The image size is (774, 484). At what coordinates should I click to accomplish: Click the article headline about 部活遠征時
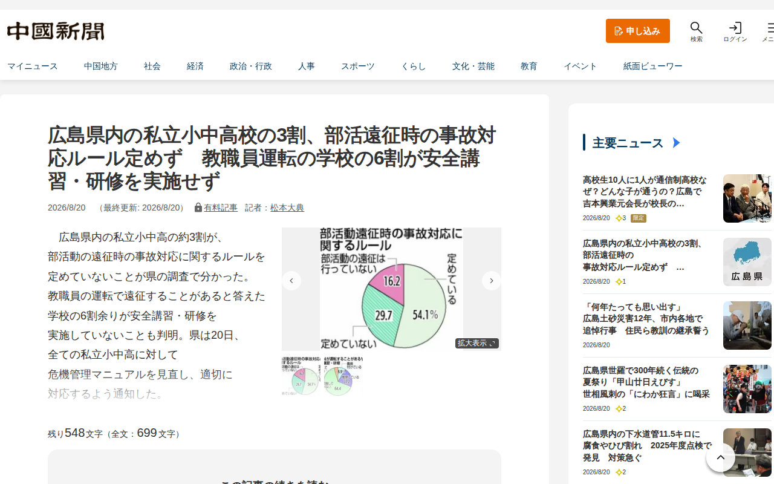272,158
